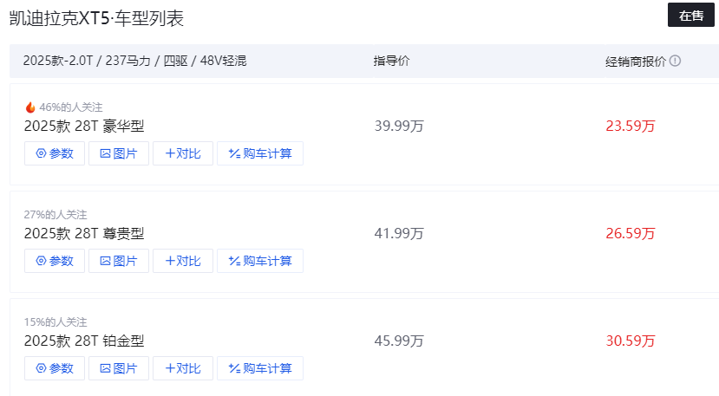The height and width of the screenshot is (396, 719).
Task: Add 28T 尊贵型 to 对比
Action: [x=183, y=261]
